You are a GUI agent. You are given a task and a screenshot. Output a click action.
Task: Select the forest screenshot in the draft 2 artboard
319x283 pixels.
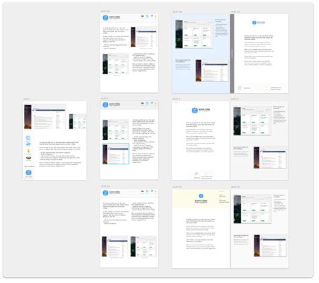[116, 130]
